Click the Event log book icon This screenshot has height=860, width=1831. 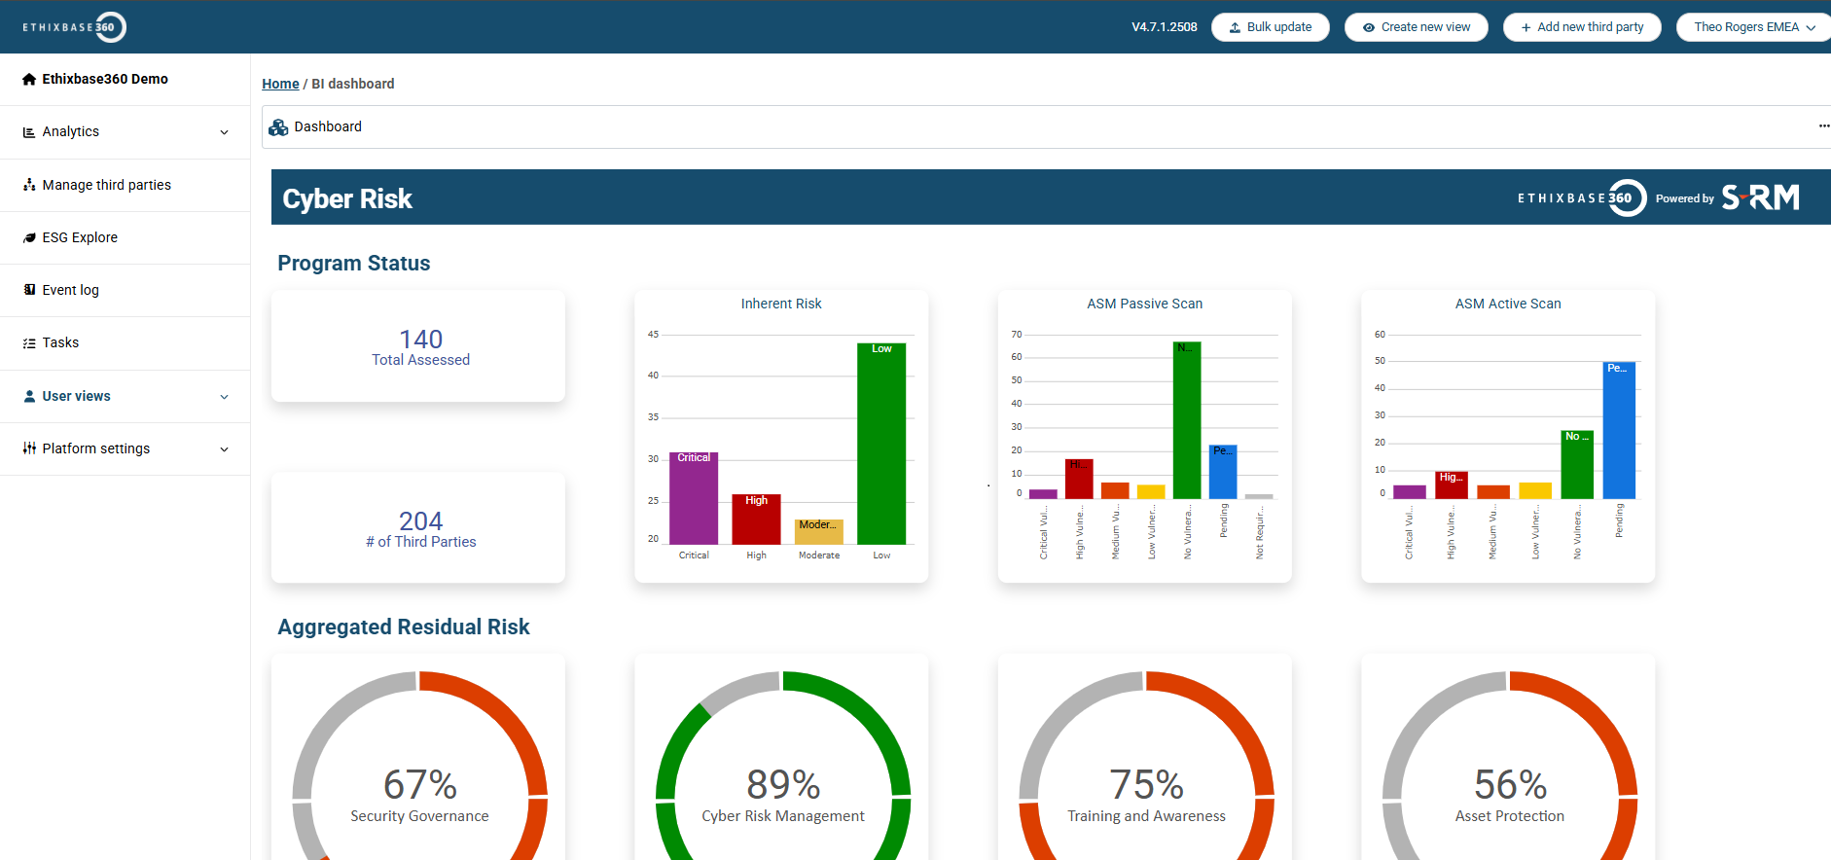click(x=29, y=290)
